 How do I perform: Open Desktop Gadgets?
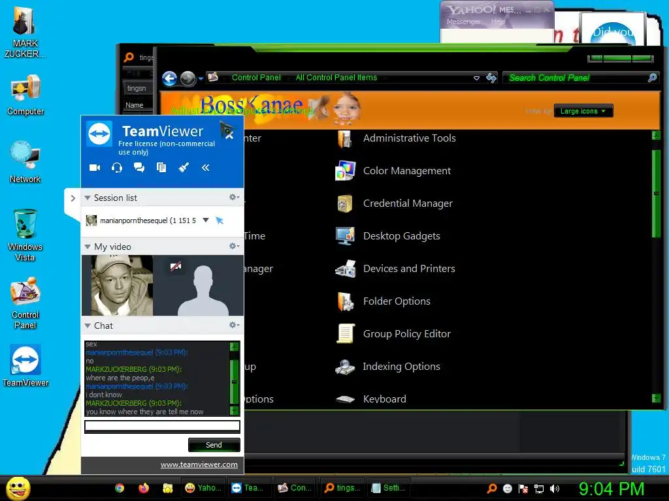pyautogui.click(x=388, y=236)
